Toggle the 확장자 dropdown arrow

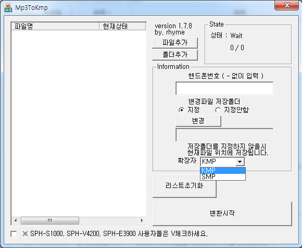(240, 162)
